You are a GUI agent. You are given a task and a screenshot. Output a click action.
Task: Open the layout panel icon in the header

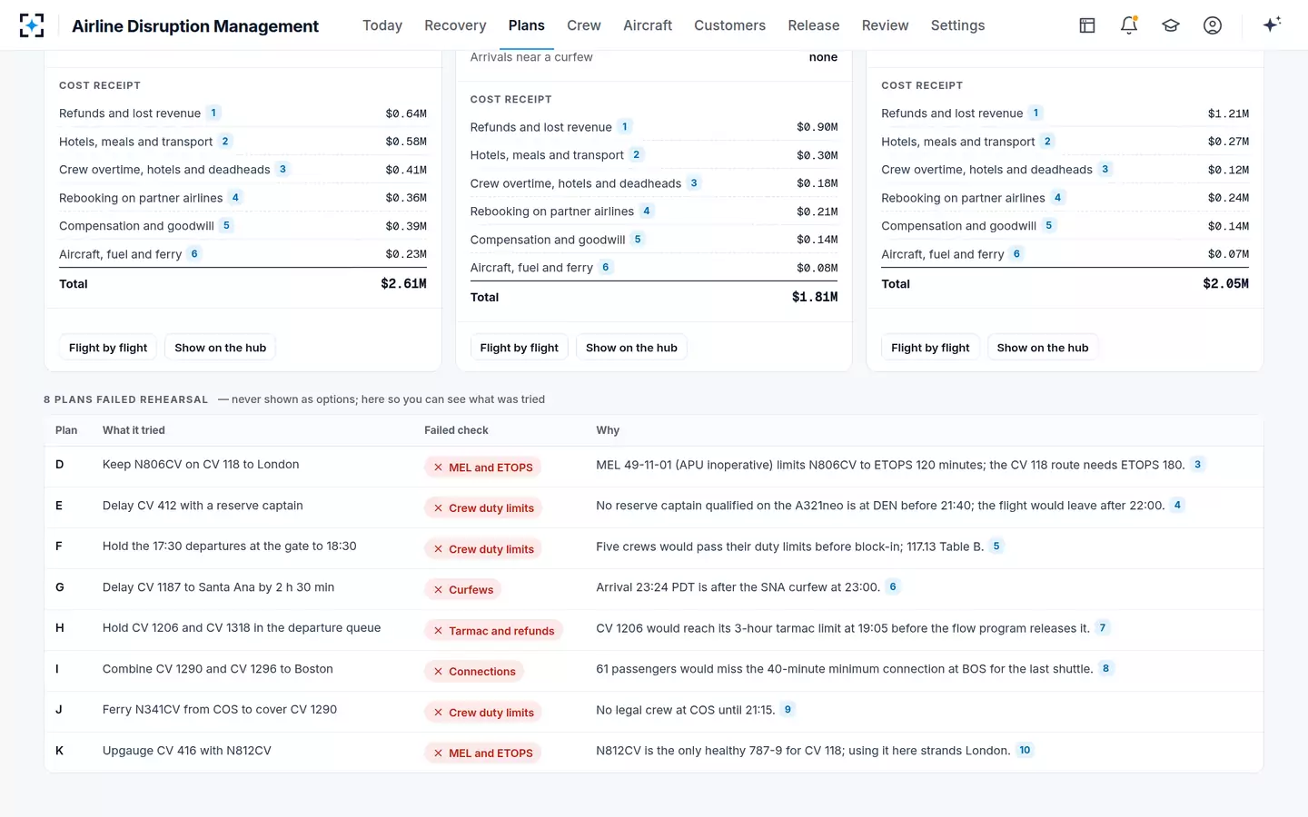1087,25
